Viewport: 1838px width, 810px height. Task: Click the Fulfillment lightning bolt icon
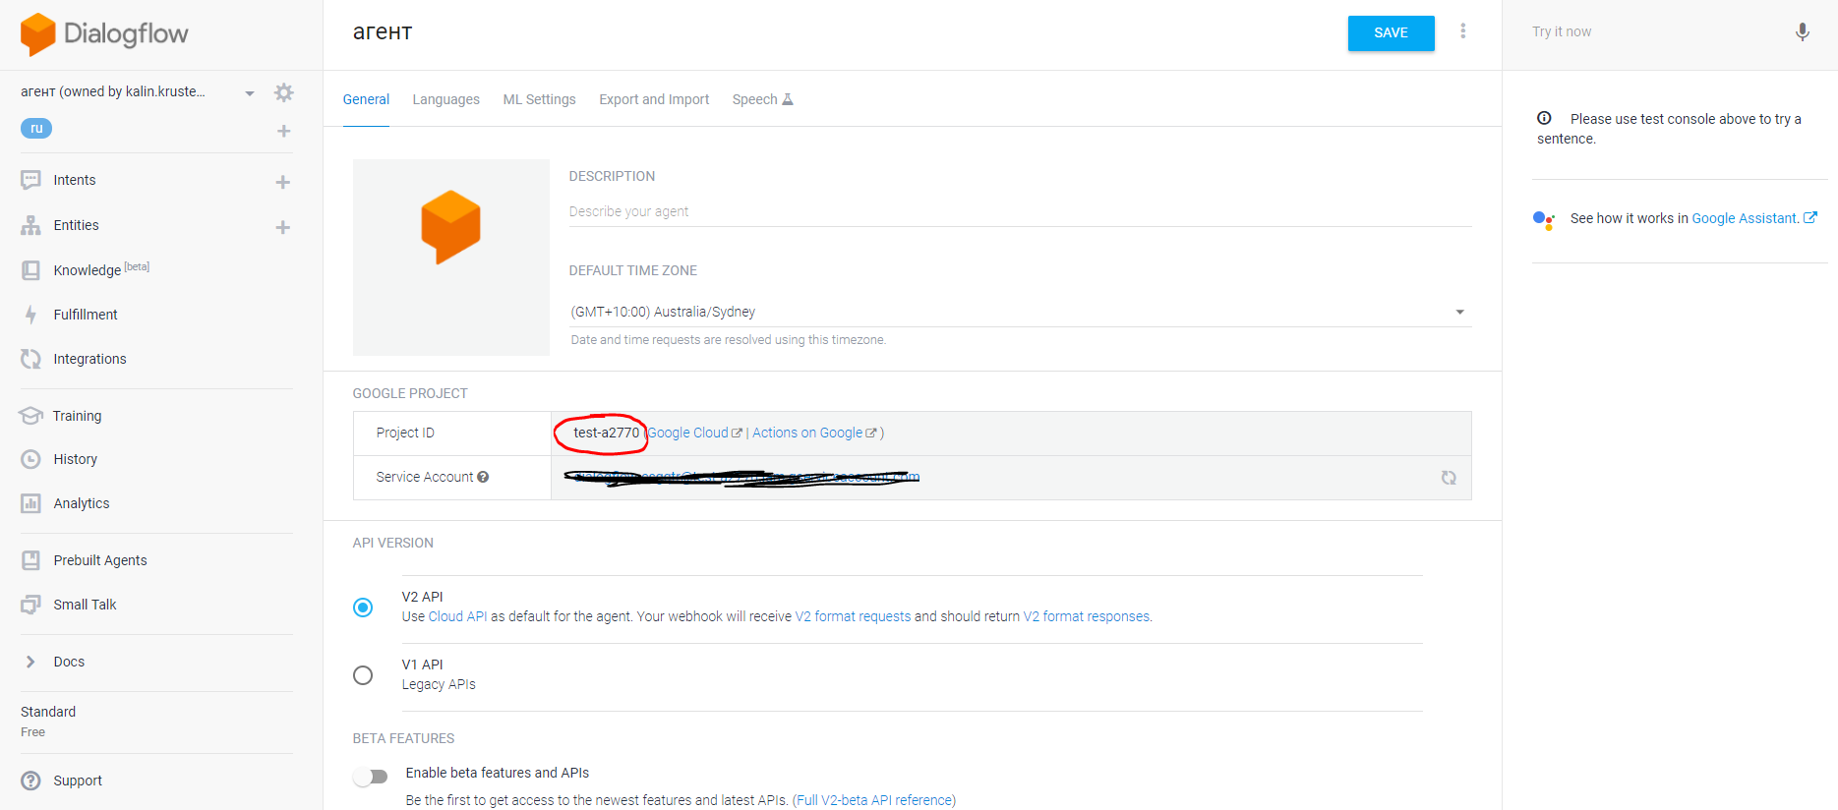tap(30, 315)
